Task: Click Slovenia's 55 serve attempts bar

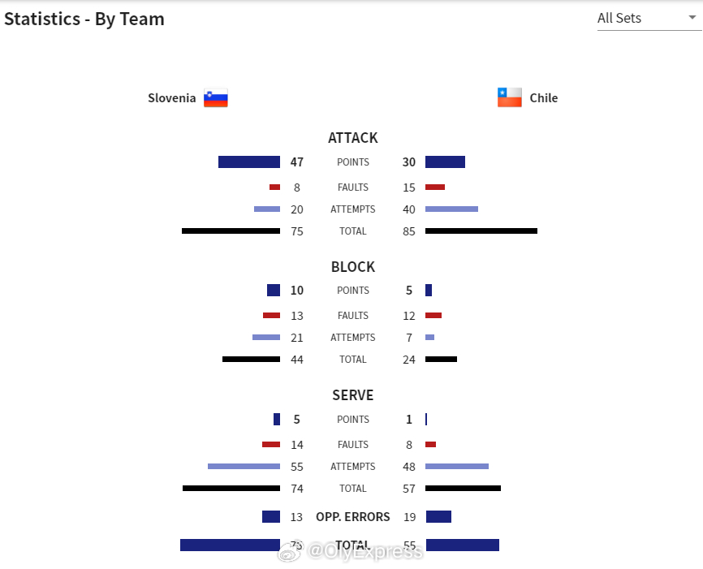Action: pyautogui.click(x=244, y=466)
